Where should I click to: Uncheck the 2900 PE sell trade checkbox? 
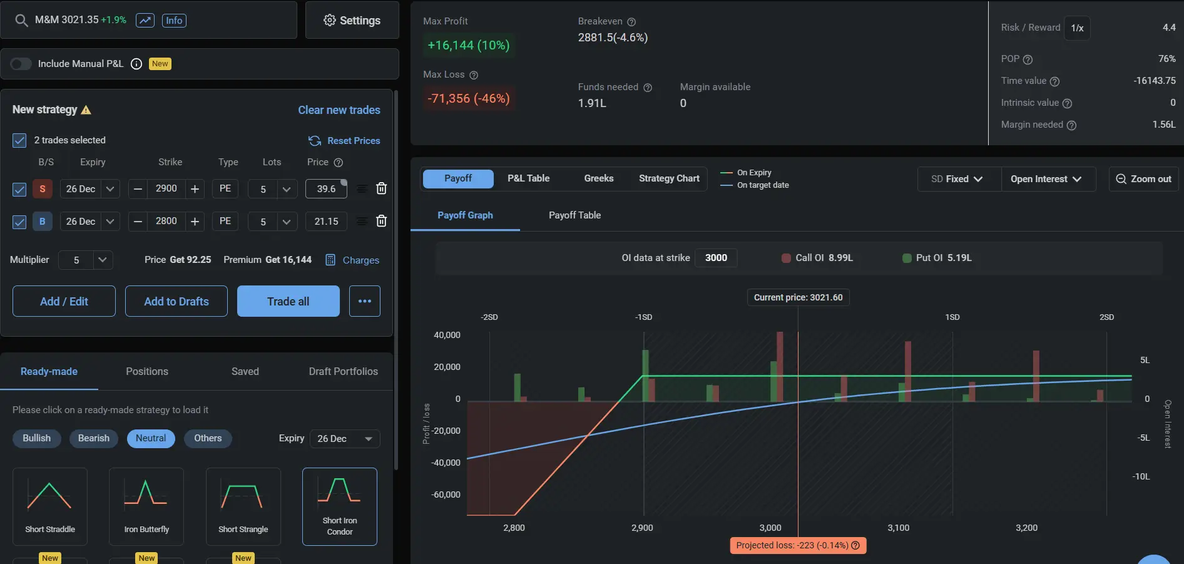[x=19, y=189]
